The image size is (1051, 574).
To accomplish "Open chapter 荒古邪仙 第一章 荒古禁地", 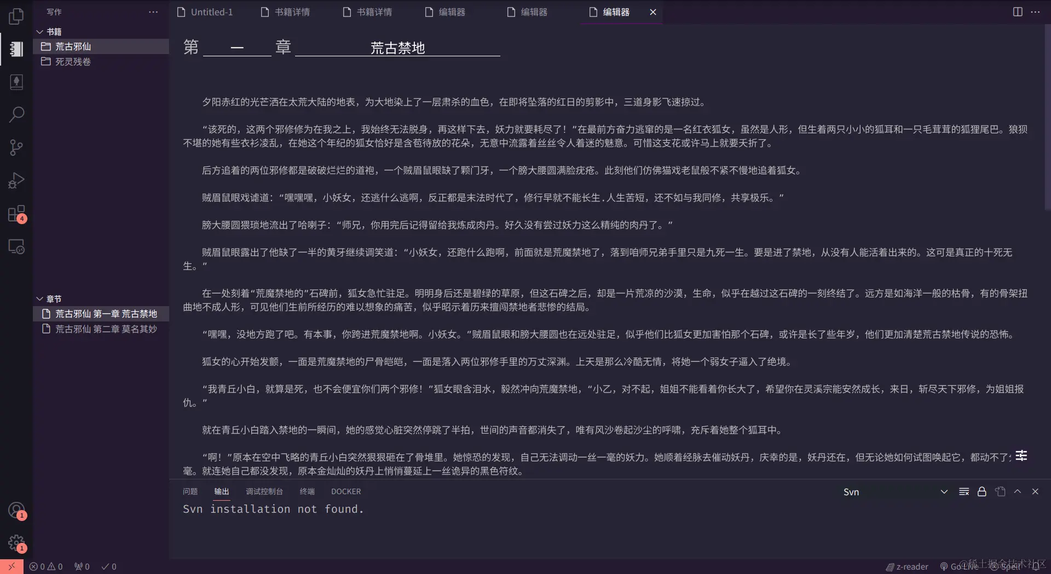I will pos(101,314).
